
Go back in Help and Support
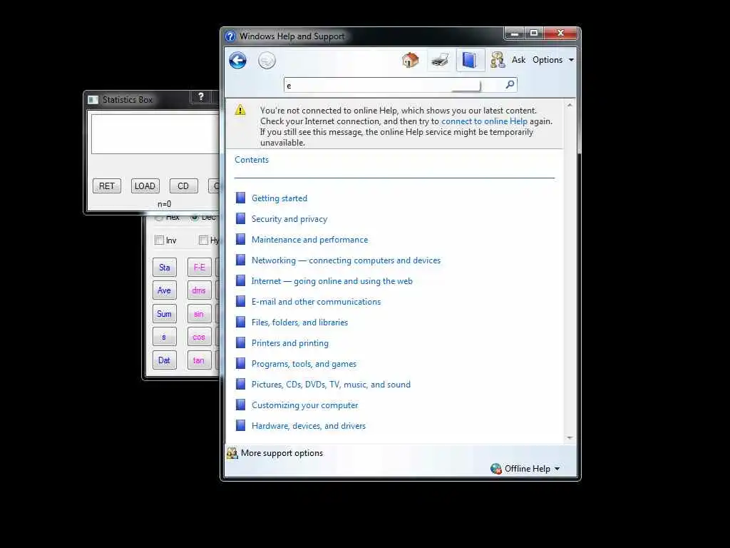click(x=238, y=60)
